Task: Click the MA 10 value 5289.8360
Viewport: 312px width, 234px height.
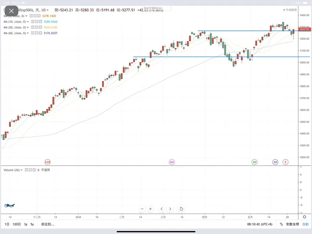Action: (51, 22)
